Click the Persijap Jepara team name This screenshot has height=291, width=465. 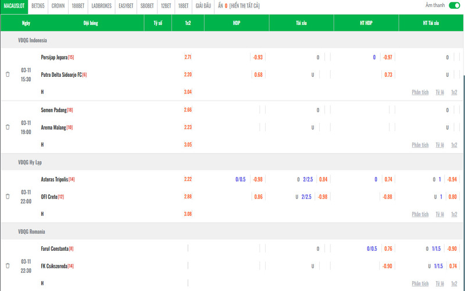point(53,57)
